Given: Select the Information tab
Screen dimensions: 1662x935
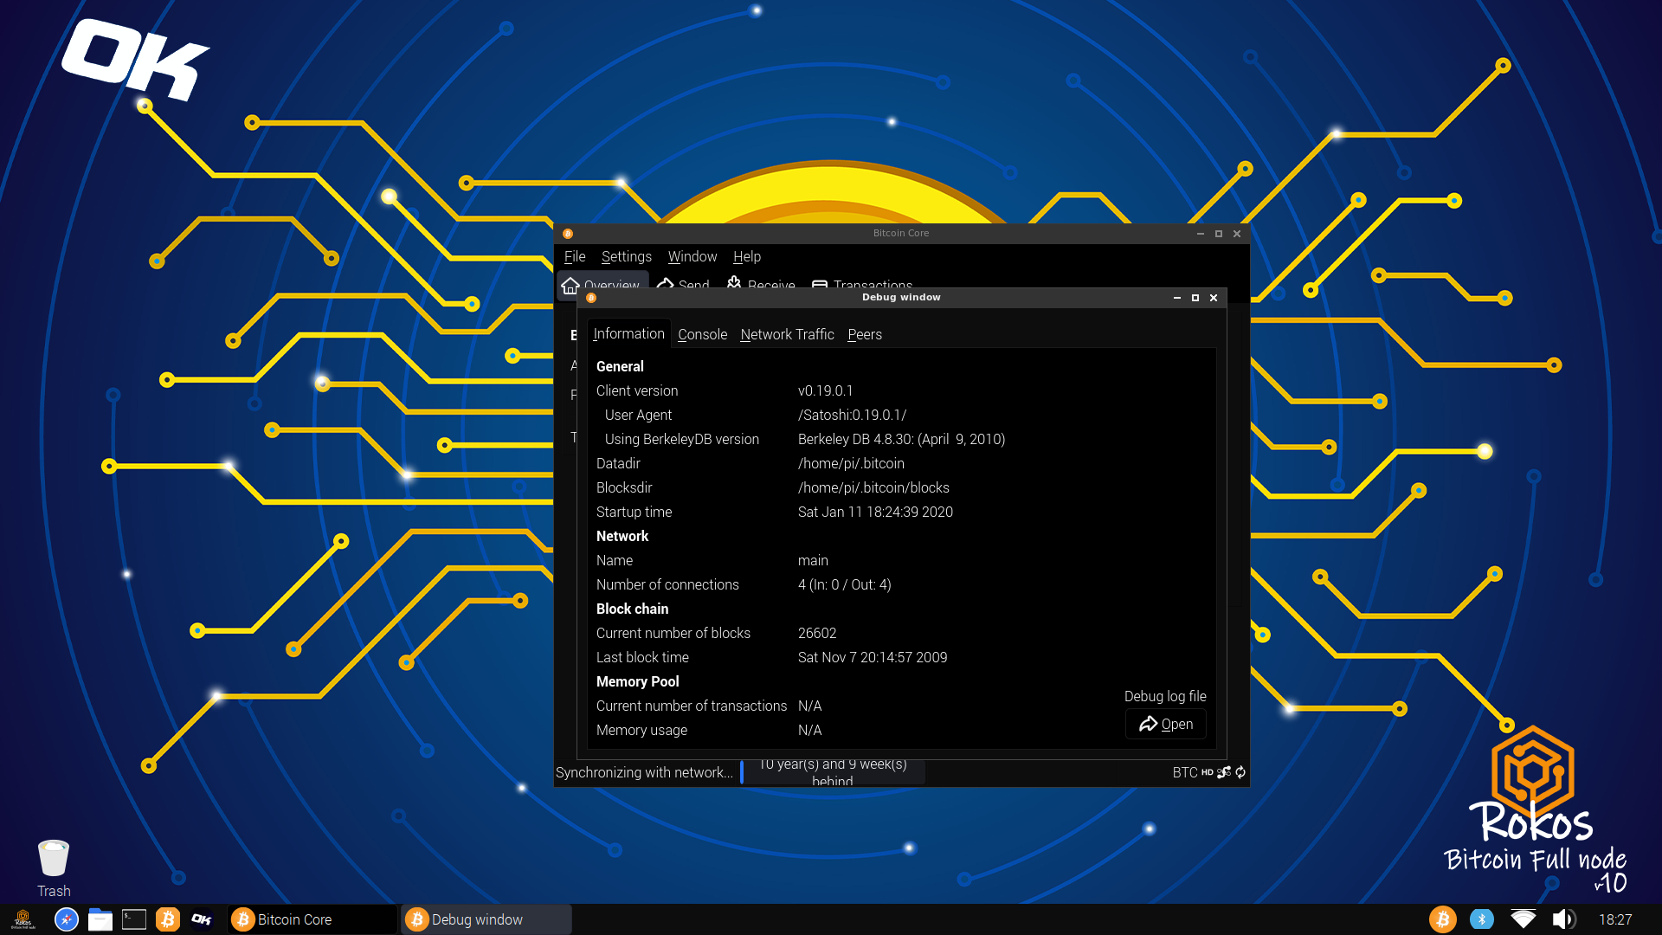Looking at the screenshot, I should [628, 333].
